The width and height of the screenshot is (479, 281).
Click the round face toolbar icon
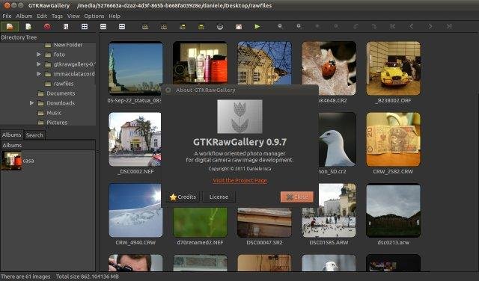coord(219,27)
